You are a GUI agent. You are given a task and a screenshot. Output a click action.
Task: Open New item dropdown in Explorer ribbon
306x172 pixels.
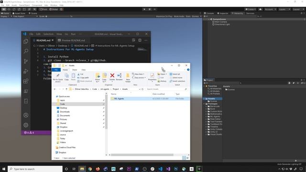(x=138, y=74)
